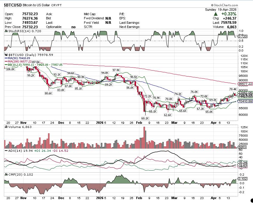Click the Chg: +246.37 value

[x=230, y=18]
